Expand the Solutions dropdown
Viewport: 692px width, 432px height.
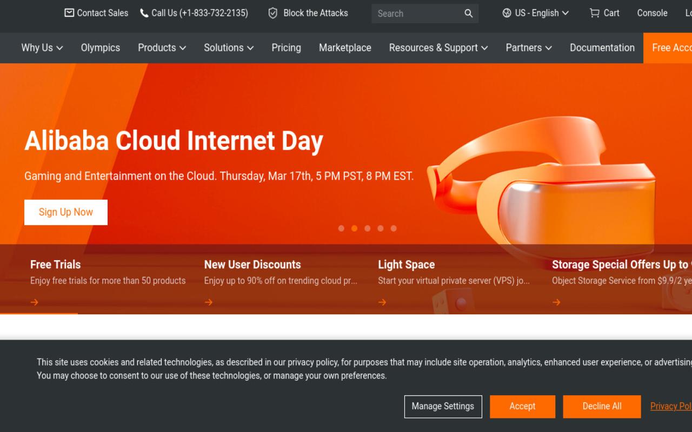(229, 48)
